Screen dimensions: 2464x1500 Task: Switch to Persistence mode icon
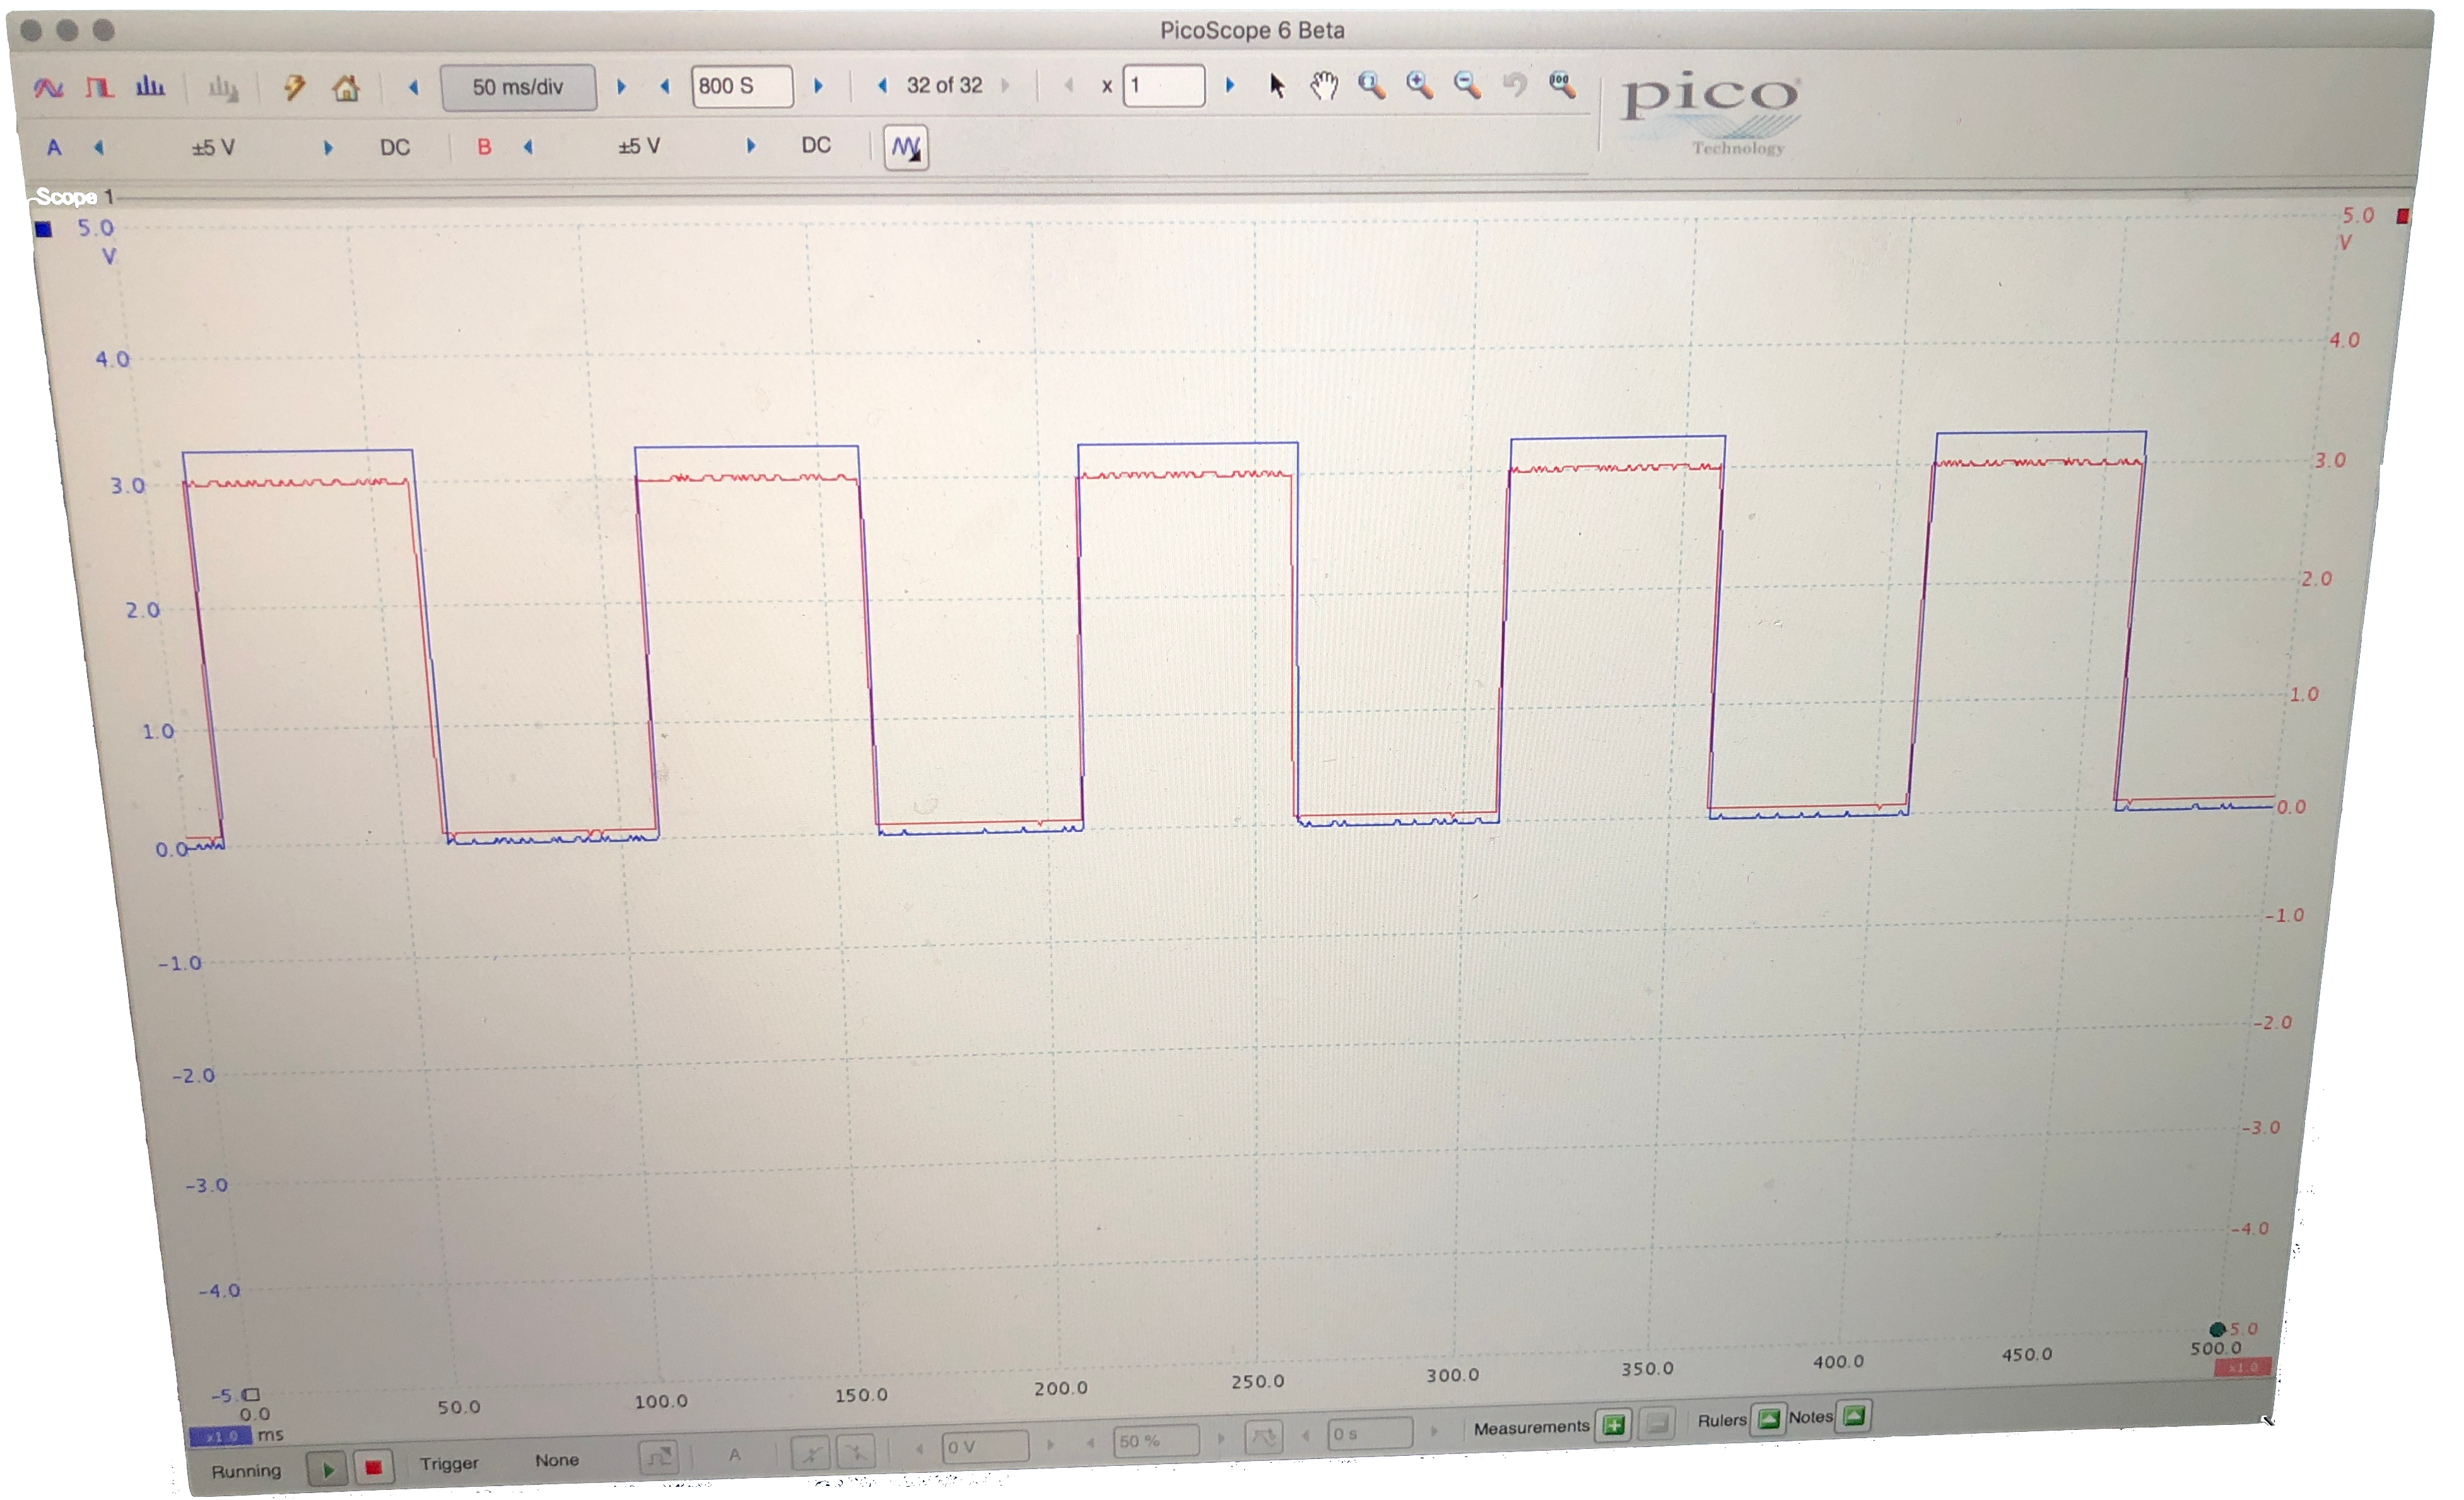pos(99,88)
